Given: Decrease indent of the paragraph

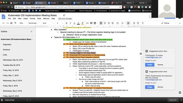Looking at the screenshot, I should (x=134, y=23).
